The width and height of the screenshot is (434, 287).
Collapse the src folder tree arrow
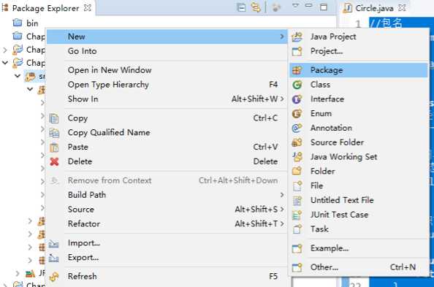(18, 76)
